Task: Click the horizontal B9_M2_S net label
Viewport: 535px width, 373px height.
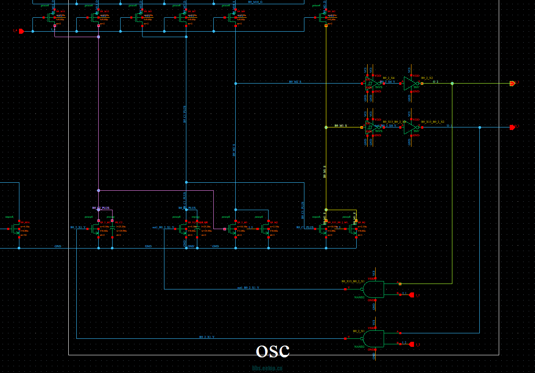Action: [295, 81]
